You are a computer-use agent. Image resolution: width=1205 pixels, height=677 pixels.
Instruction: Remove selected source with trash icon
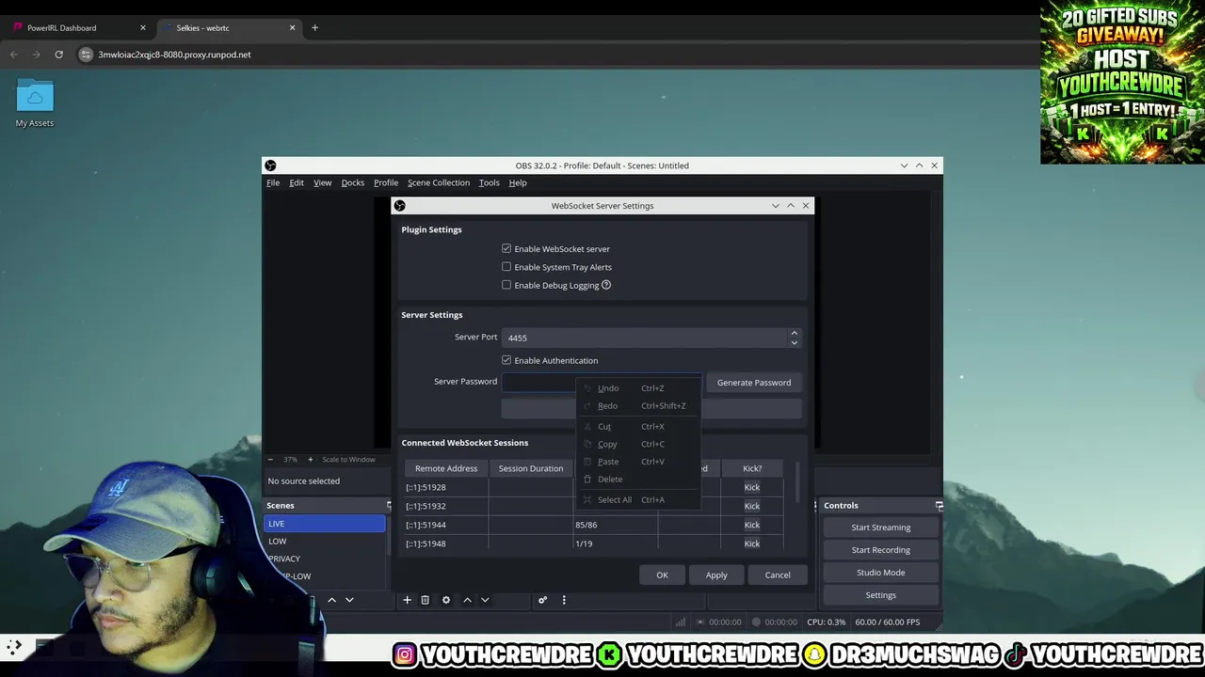click(425, 600)
